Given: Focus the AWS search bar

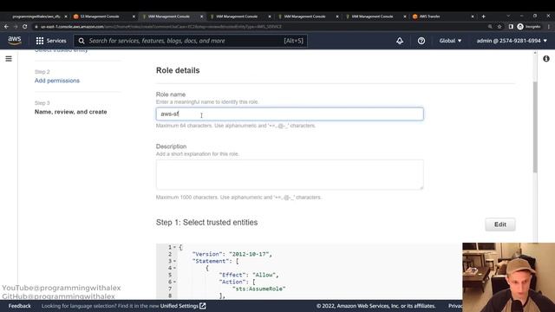Looking at the screenshot, I should click(x=191, y=41).
